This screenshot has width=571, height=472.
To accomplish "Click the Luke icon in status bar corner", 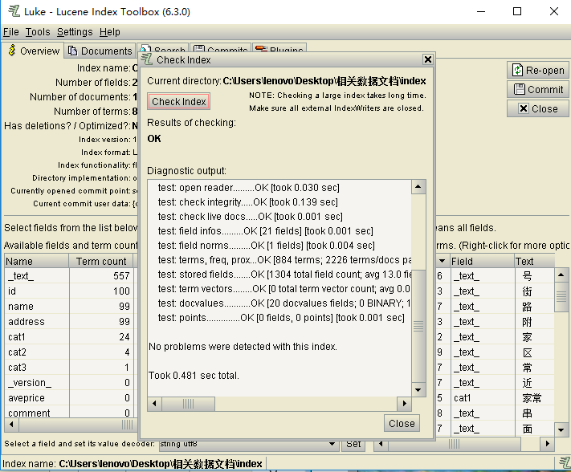I will (x=565, y=463).
